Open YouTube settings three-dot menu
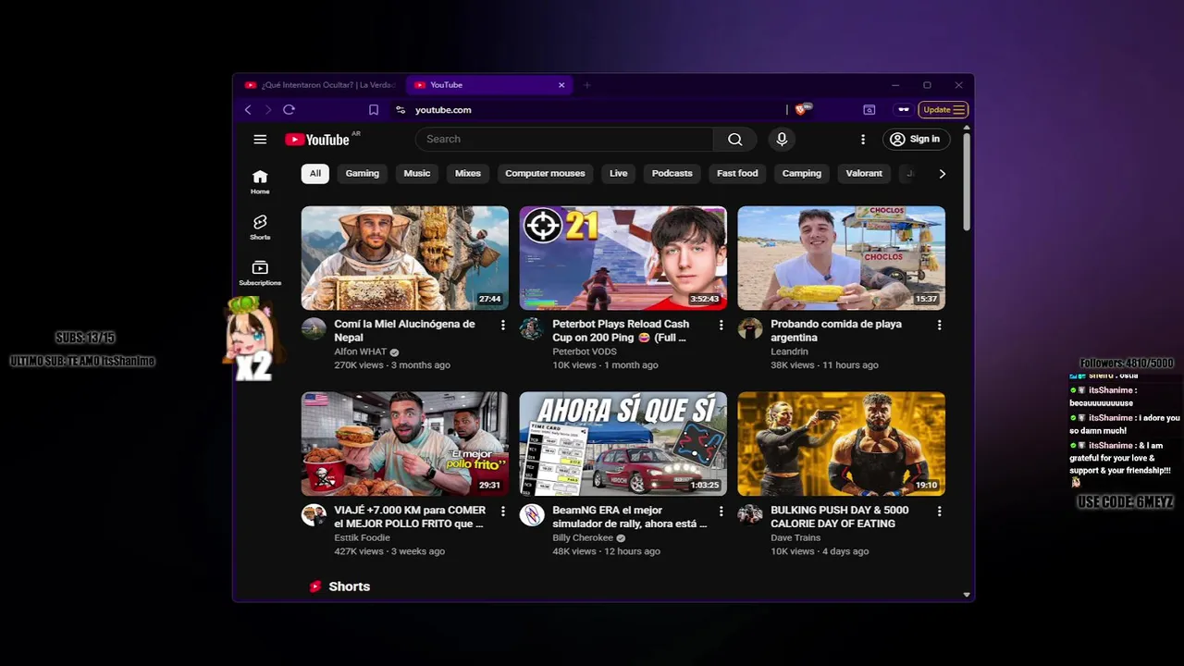Image resolution: width=1184 pixels, height=666 pixels. pyautogui.click(x=863, y=140)
